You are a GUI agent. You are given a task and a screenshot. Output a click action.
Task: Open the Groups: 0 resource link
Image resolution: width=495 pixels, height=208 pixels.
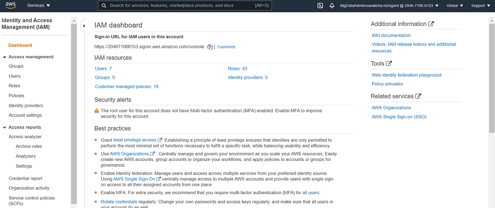pos(105,78)
